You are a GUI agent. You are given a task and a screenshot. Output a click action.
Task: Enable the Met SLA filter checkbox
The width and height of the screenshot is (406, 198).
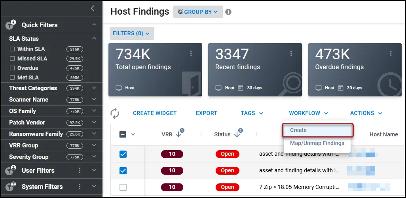point(12,77)
